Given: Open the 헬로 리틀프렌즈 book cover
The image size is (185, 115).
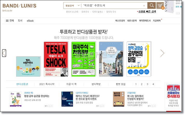Looking at the screenshot, I should 28,66.
